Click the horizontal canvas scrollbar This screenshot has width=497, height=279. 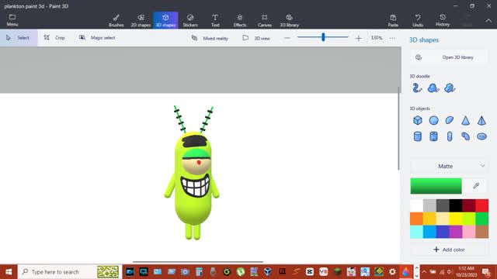pyautogui.click(x=198, y=262)
